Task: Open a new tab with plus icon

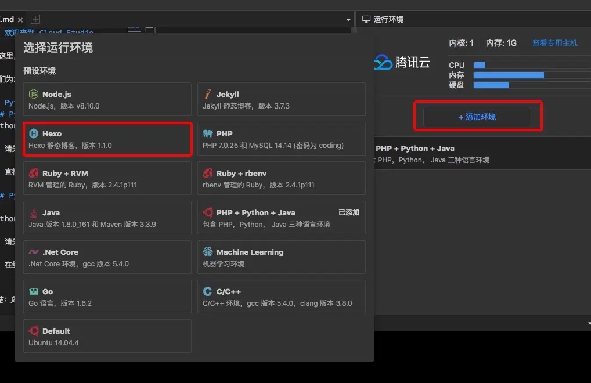Action: click(x=35, y=19)
